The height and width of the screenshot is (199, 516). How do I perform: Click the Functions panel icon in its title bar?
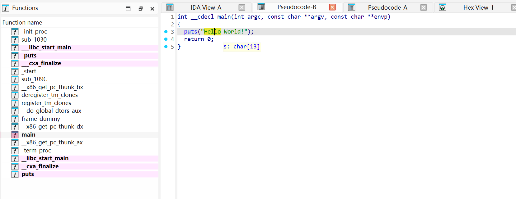click(6, 8)
